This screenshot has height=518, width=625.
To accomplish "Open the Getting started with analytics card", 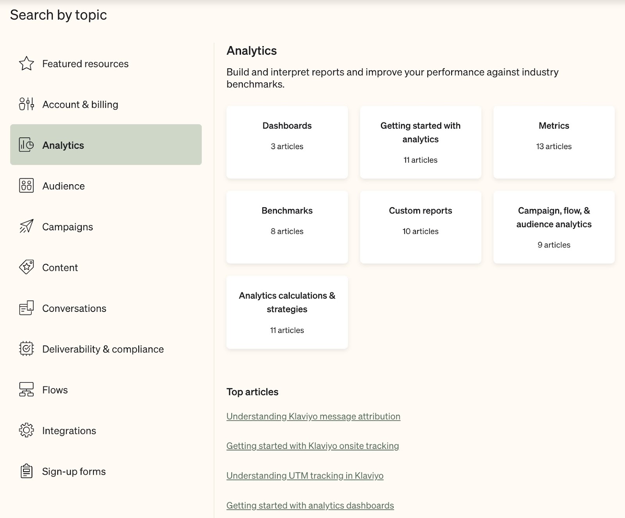I will pos(421,142).
